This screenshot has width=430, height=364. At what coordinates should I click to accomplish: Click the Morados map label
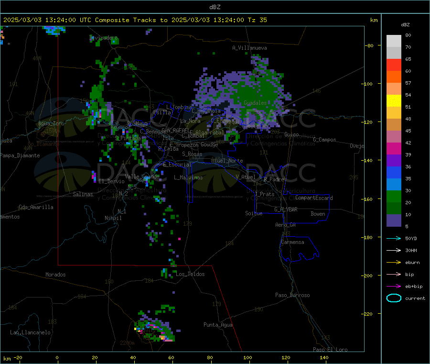(55, 275)
